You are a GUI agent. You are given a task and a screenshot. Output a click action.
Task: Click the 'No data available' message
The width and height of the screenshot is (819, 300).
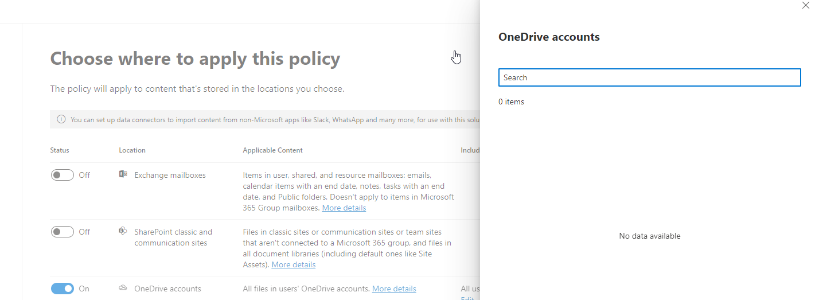coord(649,236)
